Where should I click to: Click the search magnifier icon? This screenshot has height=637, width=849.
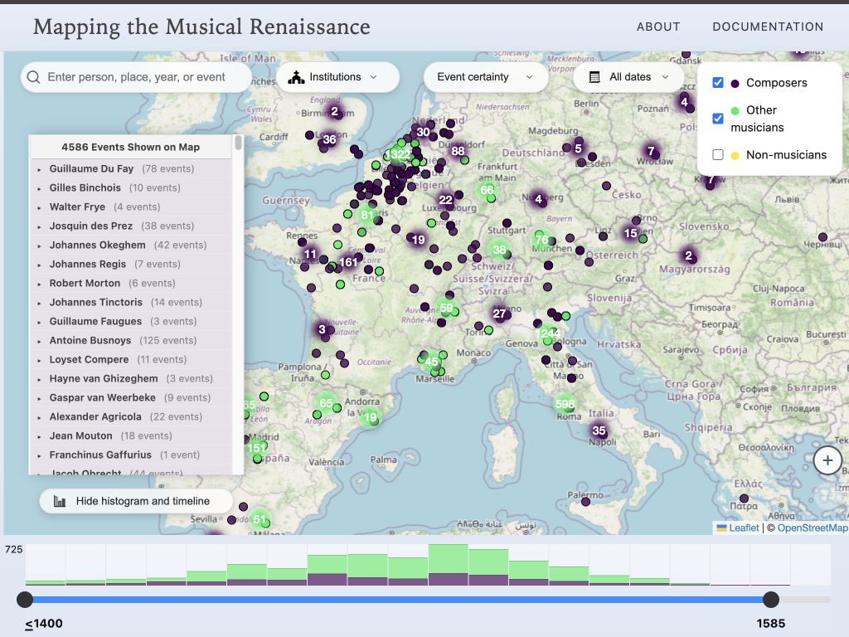pyautogui.click(x=33, y=77)
